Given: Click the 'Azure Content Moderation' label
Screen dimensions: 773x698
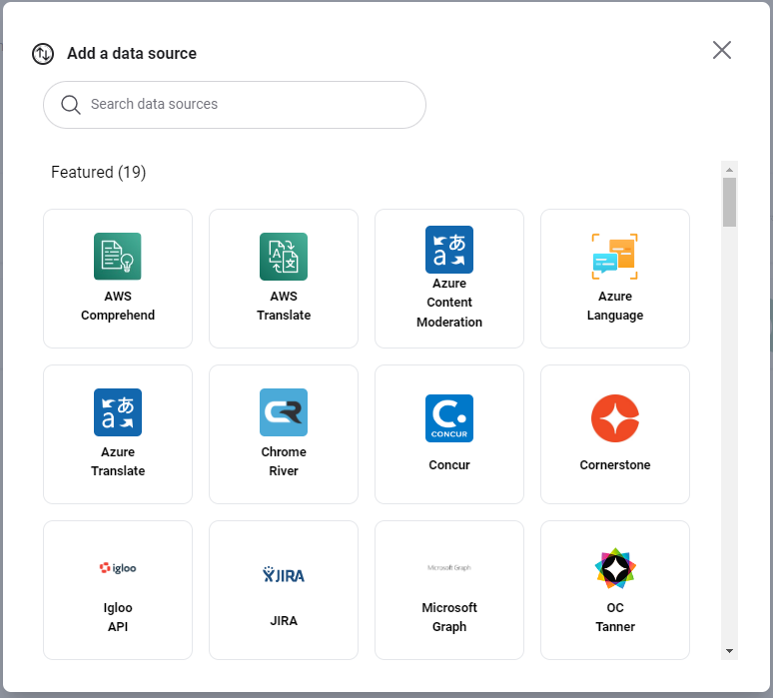Looking at the screenshot, I should click(x=449, y=303).
